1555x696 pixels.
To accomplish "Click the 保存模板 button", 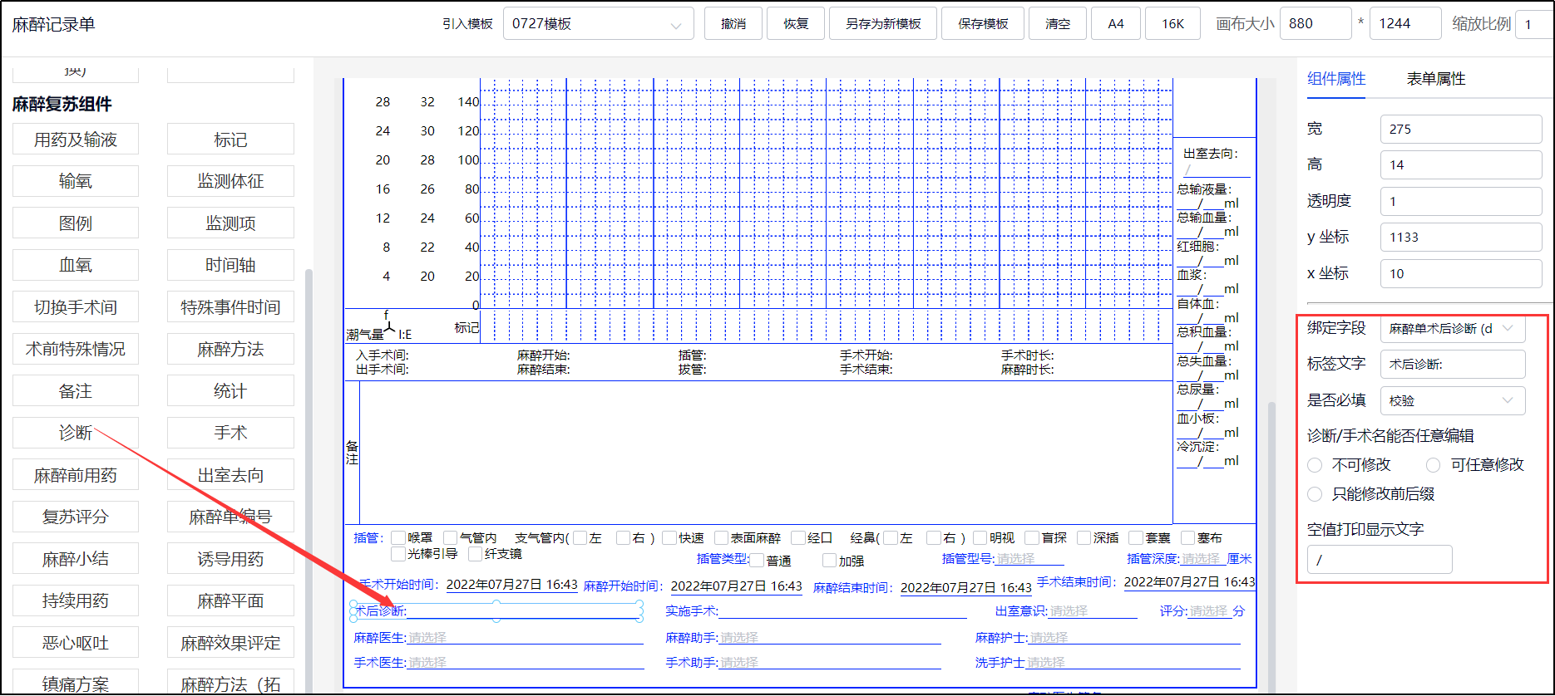I will 983,24.
